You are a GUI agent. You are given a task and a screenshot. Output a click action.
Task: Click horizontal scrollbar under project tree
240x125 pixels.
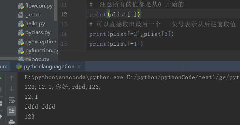click(15, 58)
